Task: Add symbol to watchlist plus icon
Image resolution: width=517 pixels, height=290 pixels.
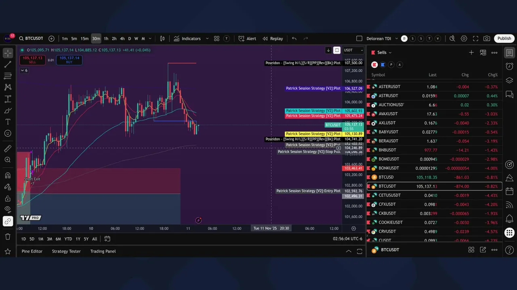Action: [x=471, y=52]
